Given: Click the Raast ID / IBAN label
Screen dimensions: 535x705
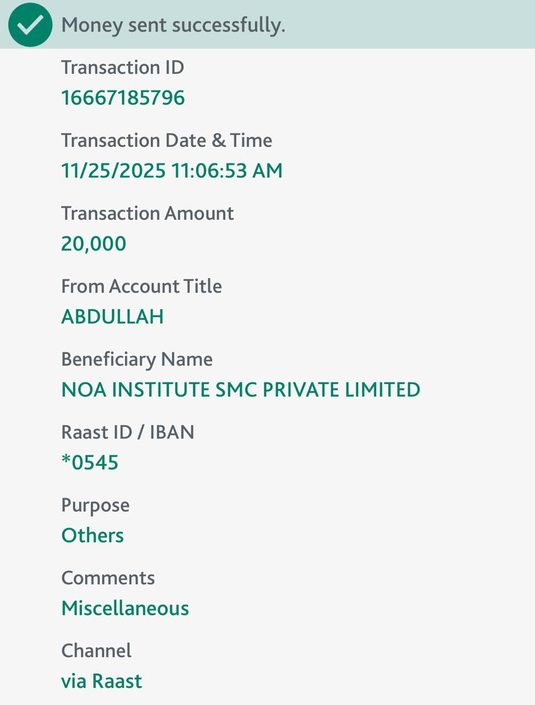Looking at the screenshot, I should pyautogui.click(x=127, y=432).
